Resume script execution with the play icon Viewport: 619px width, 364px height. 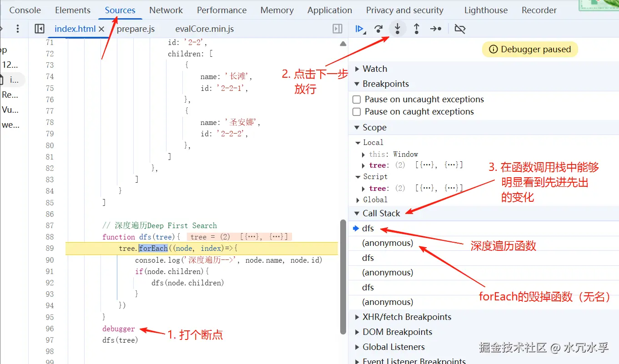360,29
